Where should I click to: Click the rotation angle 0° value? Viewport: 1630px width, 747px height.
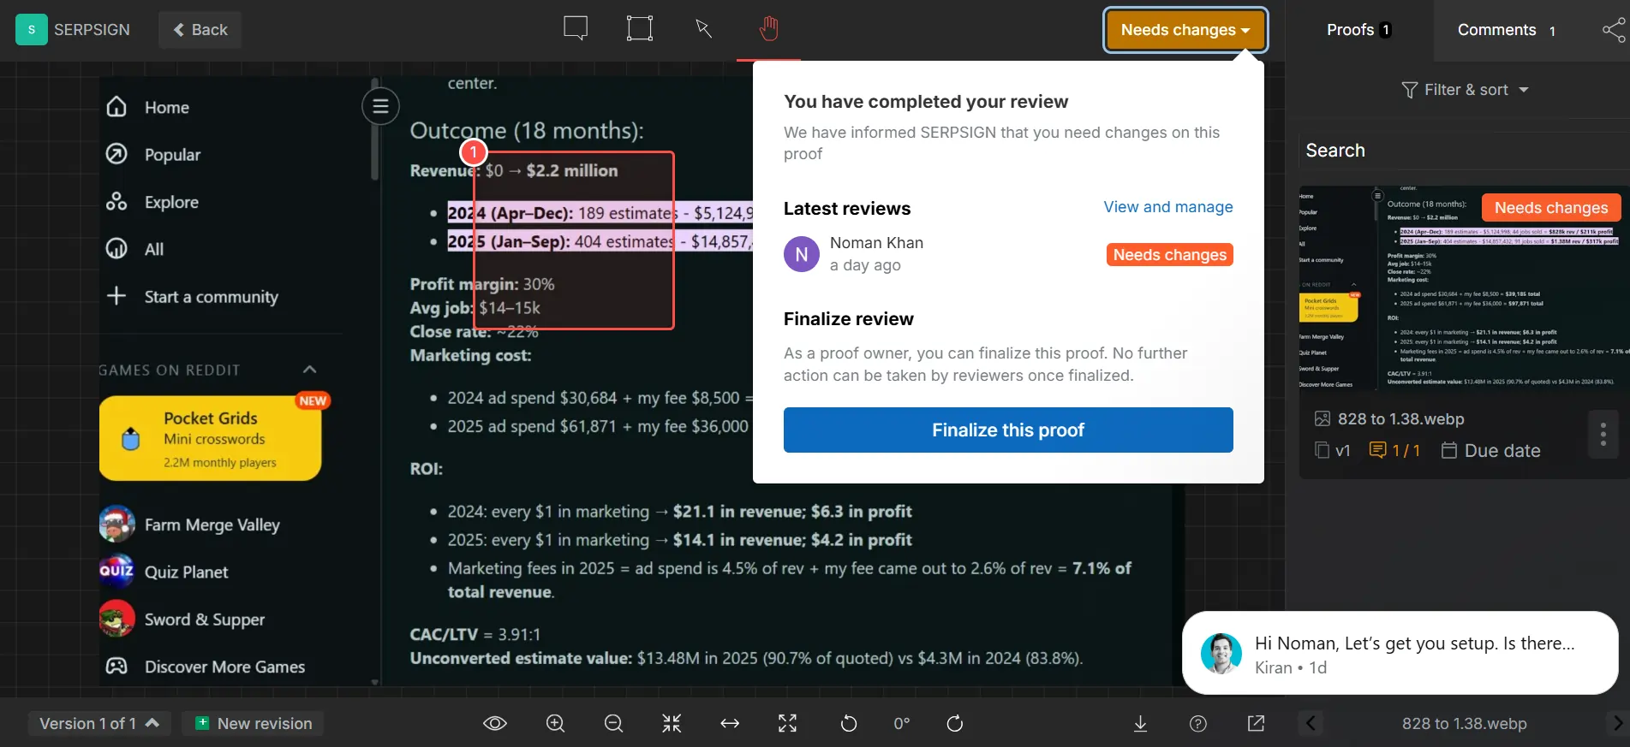[x=902, y=723]
